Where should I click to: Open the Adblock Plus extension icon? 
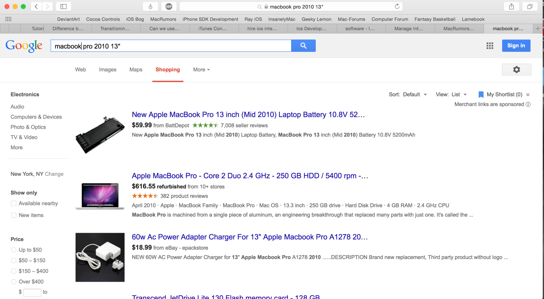(169, 6)
